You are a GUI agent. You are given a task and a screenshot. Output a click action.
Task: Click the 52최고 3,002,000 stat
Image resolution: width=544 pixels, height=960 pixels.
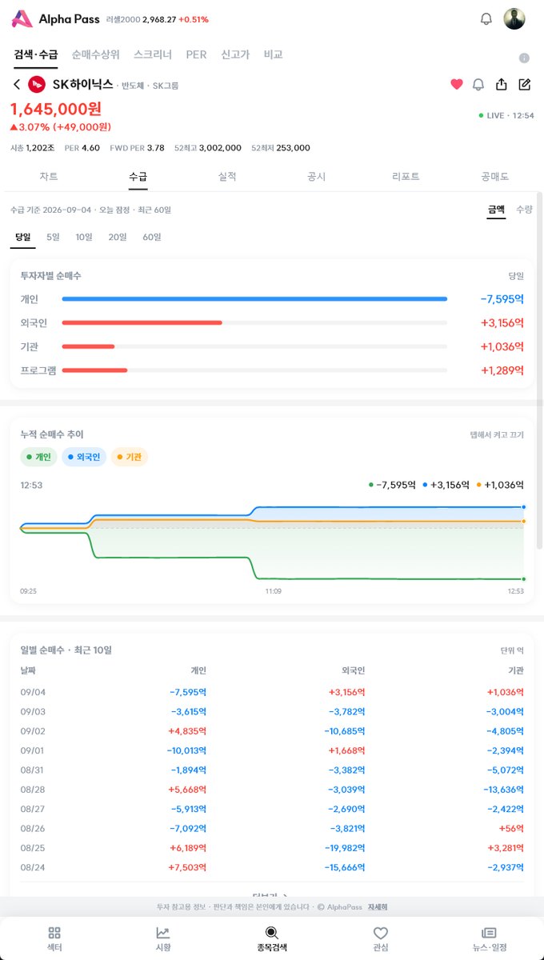(x=207, y=148)
